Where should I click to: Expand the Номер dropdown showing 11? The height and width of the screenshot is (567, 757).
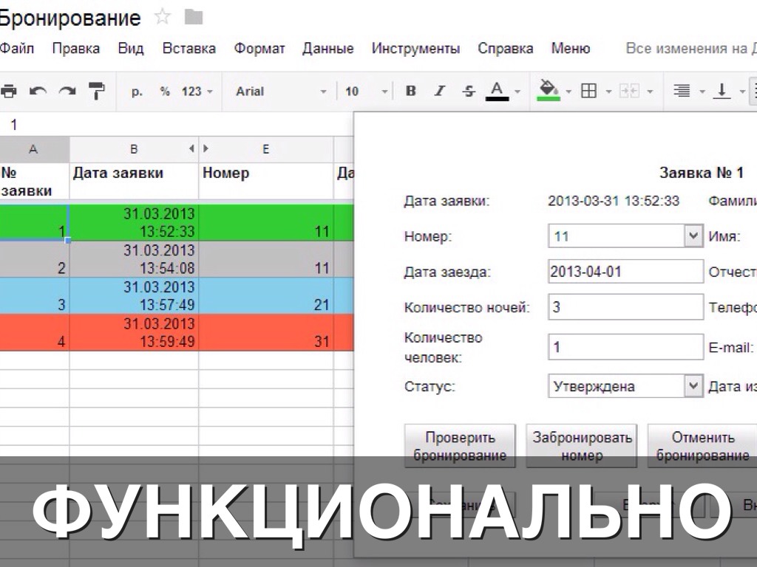[x=693, y=236]
